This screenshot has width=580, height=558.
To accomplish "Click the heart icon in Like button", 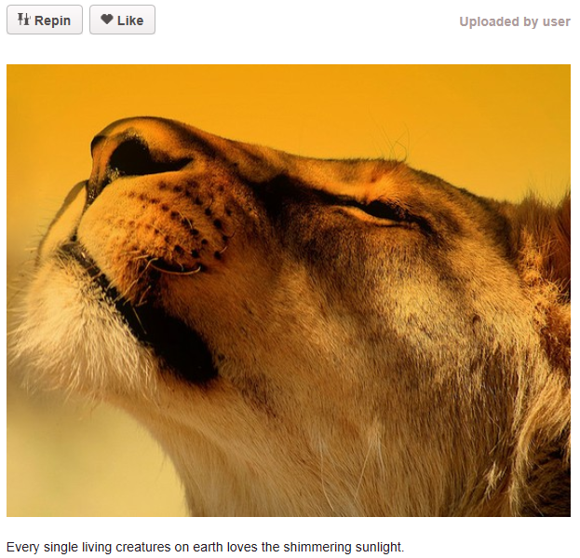I will (x=106, y=19).
